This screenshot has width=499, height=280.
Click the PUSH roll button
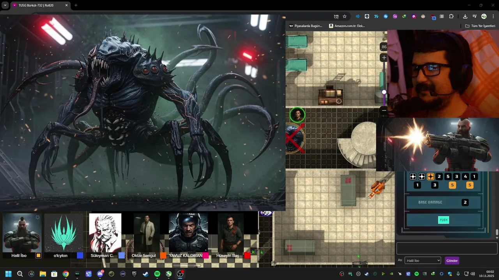(444, 220)
